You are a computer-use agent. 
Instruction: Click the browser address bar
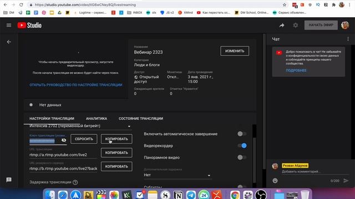[x=156, y=5]
